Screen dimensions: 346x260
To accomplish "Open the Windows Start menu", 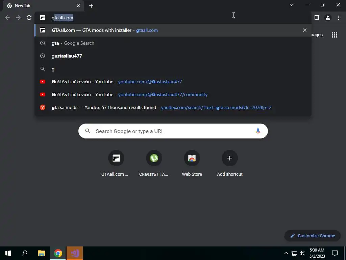I will click(8, 253).
